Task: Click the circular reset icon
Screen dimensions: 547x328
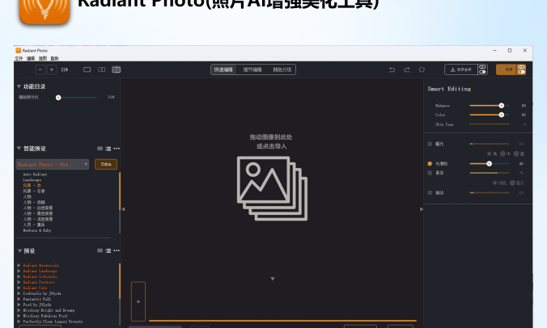Action: pos(422,69)
